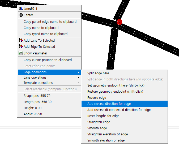The height and width of the screenshot is (146, 179).
Task: Open the Edge operations menu entry
Action: pos(49,72)
